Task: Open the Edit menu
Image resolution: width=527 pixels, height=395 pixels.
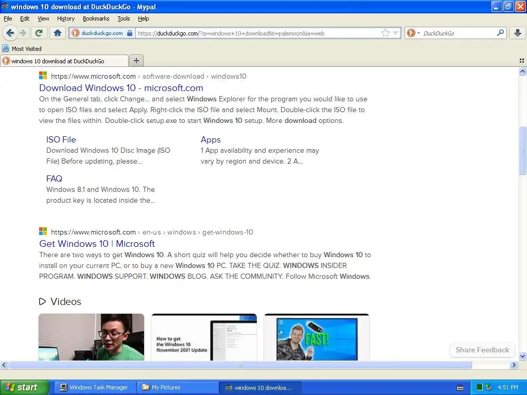Action: click(25, 19)
